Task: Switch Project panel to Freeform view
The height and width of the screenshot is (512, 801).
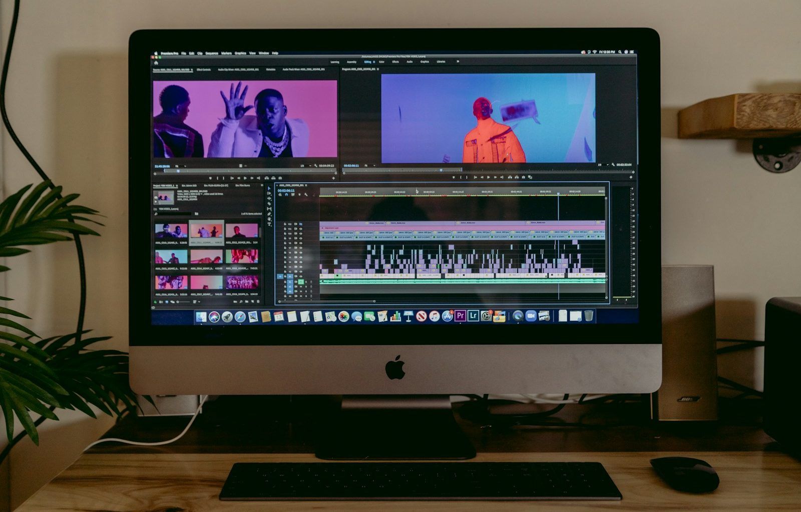Action: (172, 301)
